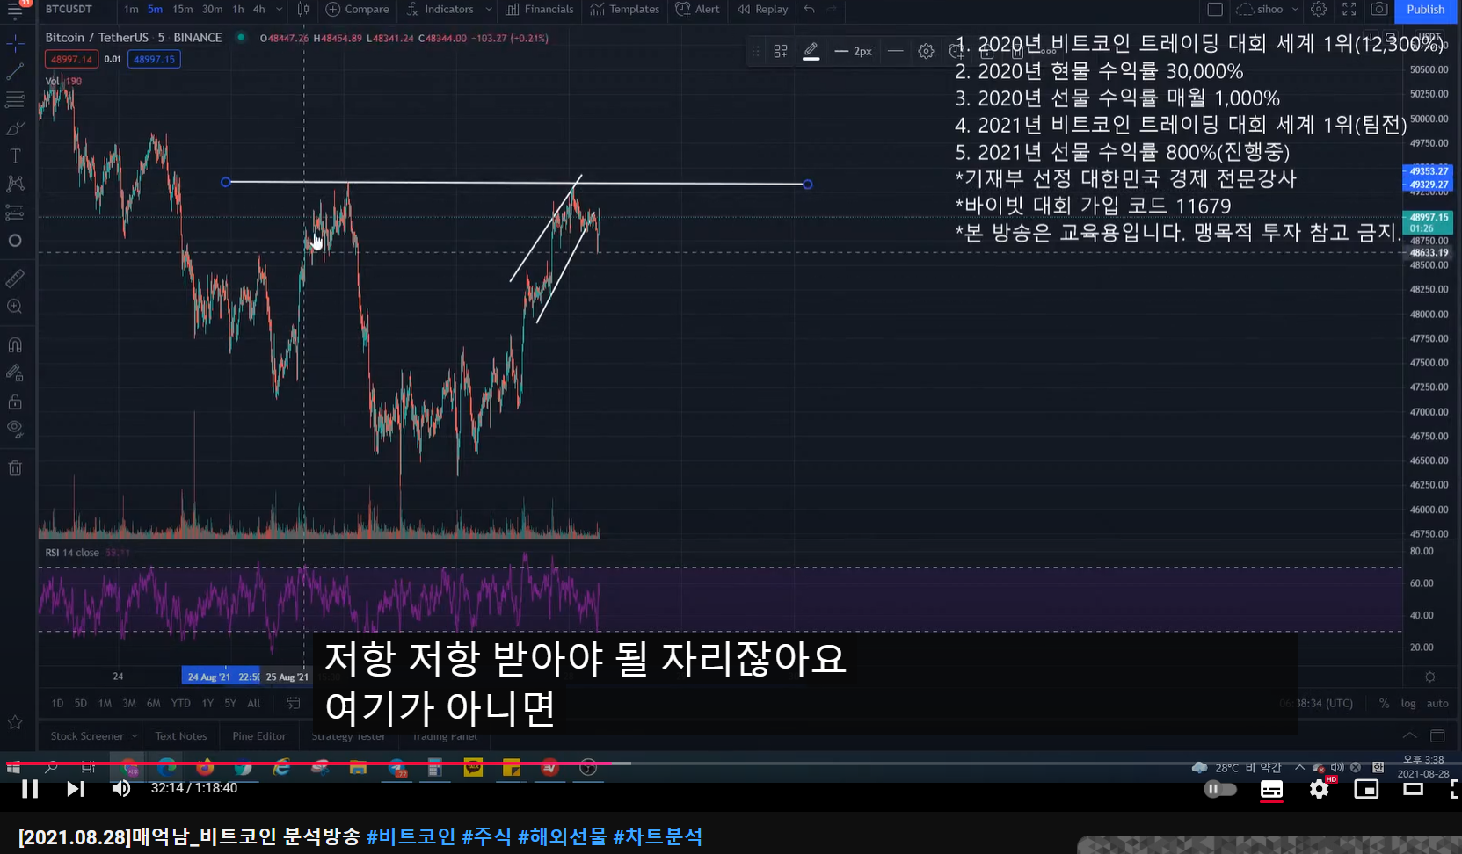Select the brush/geometric shapes tool
Viewport: 1462px width, 854px height.
click(15, 128)
